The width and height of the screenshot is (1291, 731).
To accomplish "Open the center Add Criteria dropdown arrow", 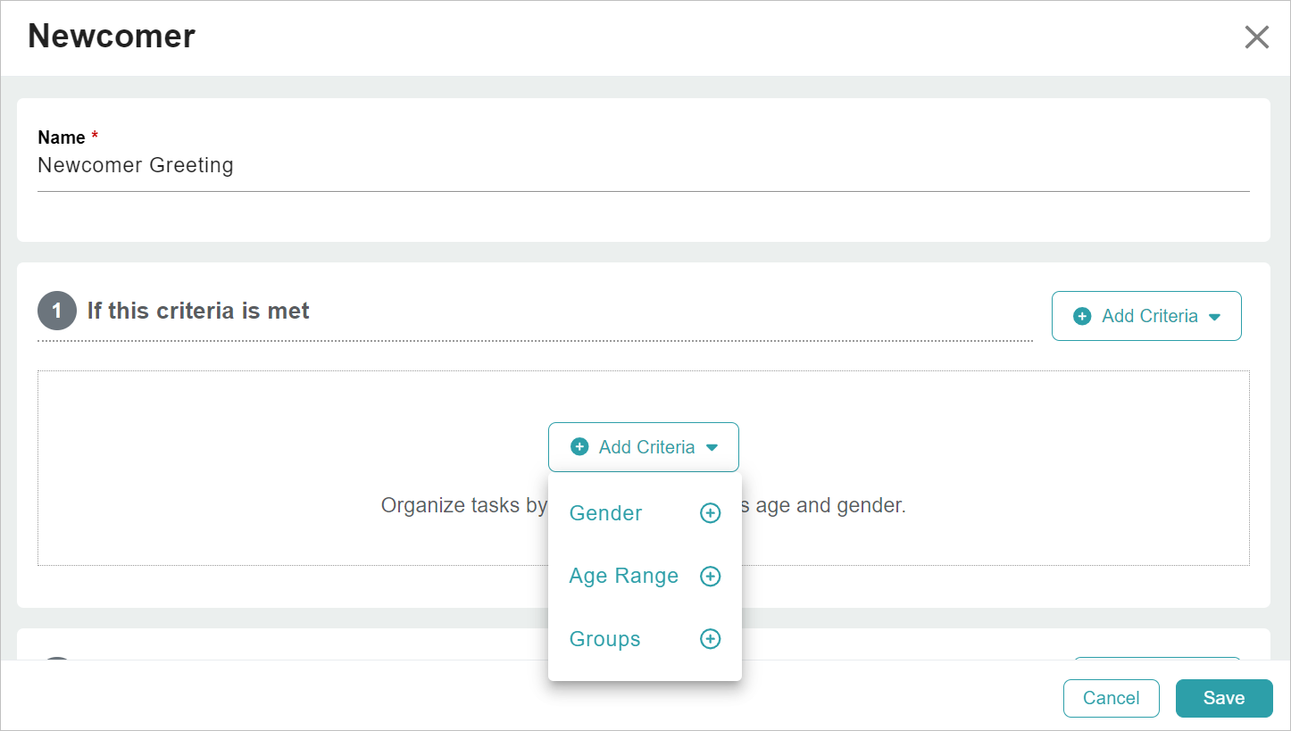I will pyautogui.click(x=712, y=446).
